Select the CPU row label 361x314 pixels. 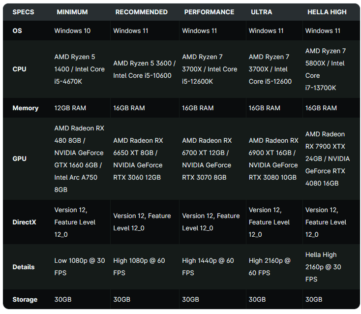(19, 69)
